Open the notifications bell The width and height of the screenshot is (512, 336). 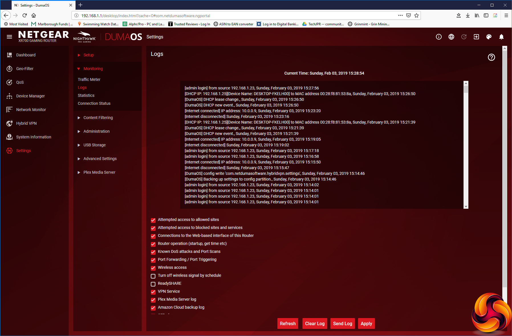(x=501, y=37)
